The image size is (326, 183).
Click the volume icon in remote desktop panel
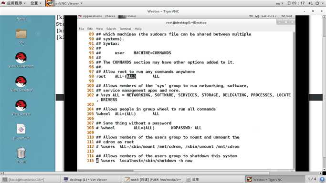tap(251, 16)
